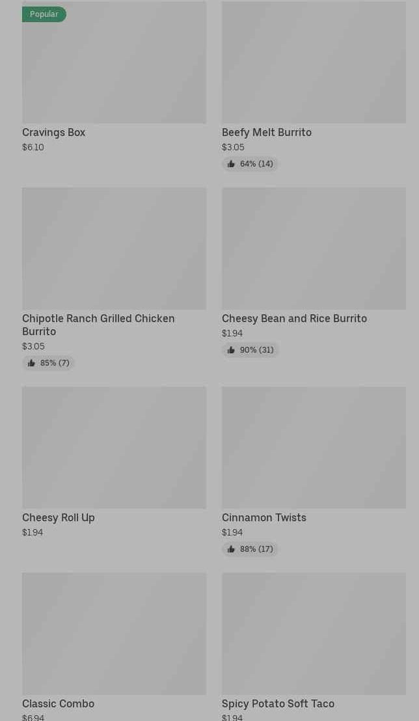Select the Classic Combo title
The height and width of the screenshot is (721, 419).
coord(59,704)
